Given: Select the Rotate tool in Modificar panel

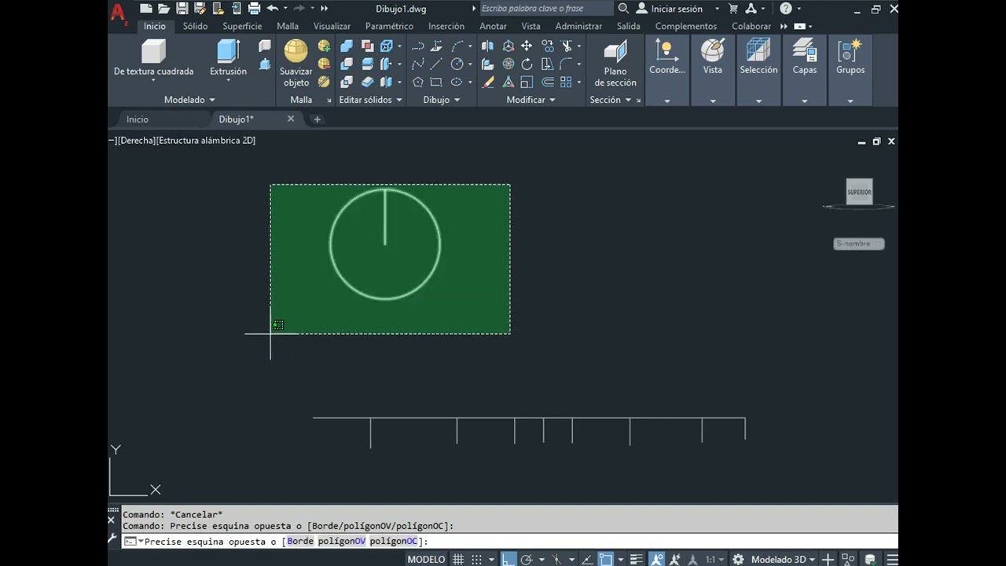Looking at the screenshot, I should point(527,64).
